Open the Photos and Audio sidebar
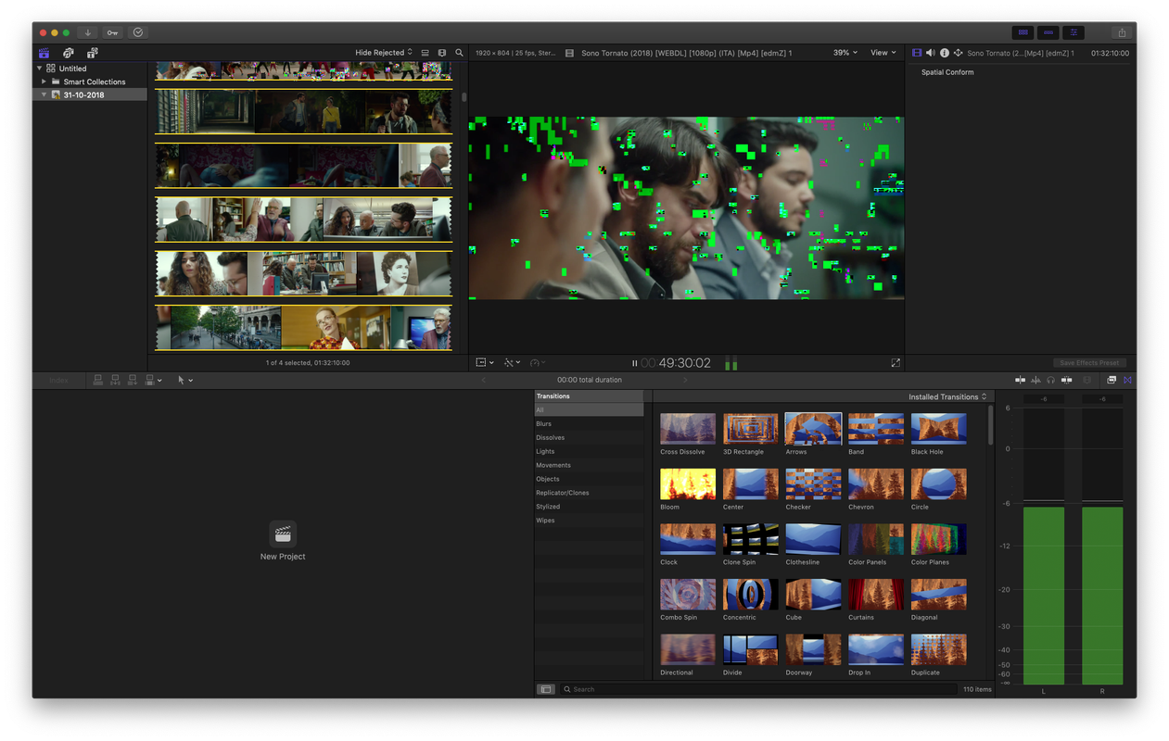Viewport: 1169px width, 741px height. tap(68, 53)
